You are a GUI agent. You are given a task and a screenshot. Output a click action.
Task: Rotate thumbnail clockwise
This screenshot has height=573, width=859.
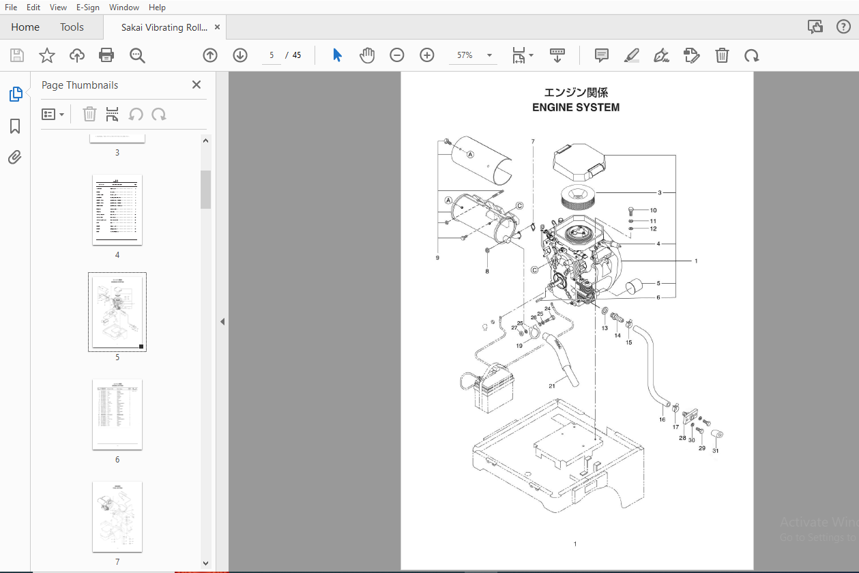(x=158, y=114)
